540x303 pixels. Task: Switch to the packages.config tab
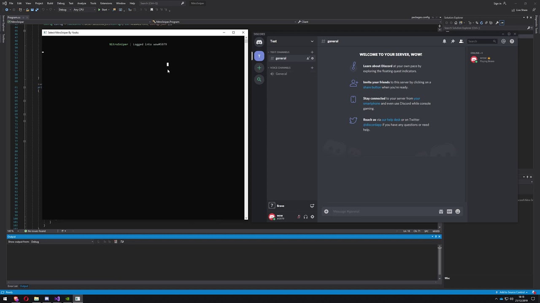(x=420, y=18)
